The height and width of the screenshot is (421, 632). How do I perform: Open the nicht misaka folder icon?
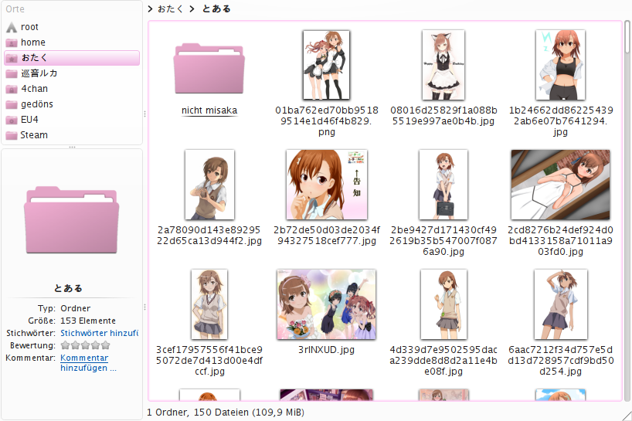[x=209, y=69]
